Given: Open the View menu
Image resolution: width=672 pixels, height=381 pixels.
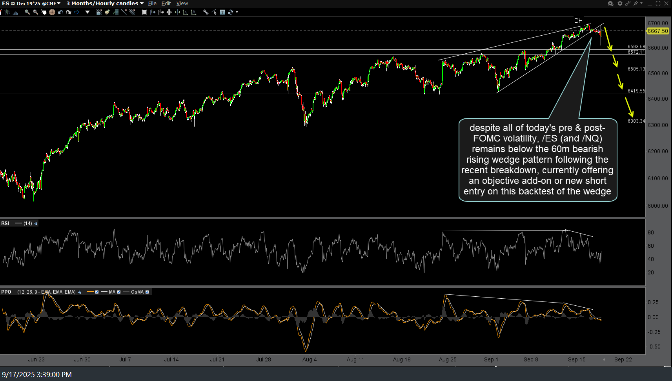Looking at the screenshot, I should click(x=182, y=3).
